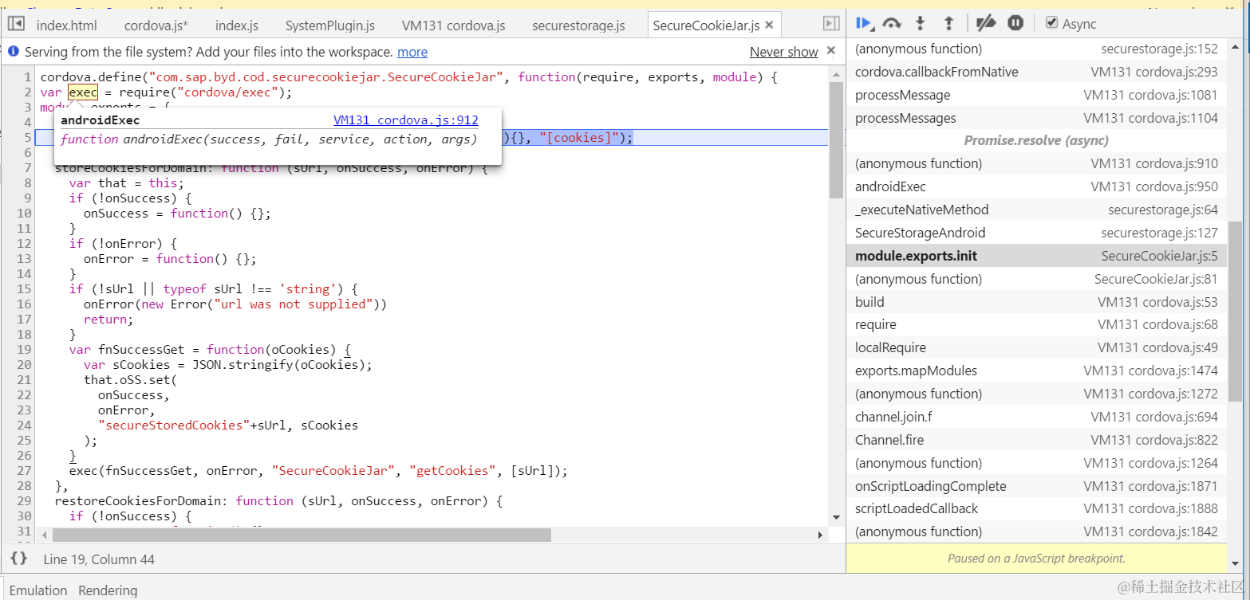Open the index.js tab
Image resolution: width=1250 pixels, height=600 pixels.
coord(237,25)
